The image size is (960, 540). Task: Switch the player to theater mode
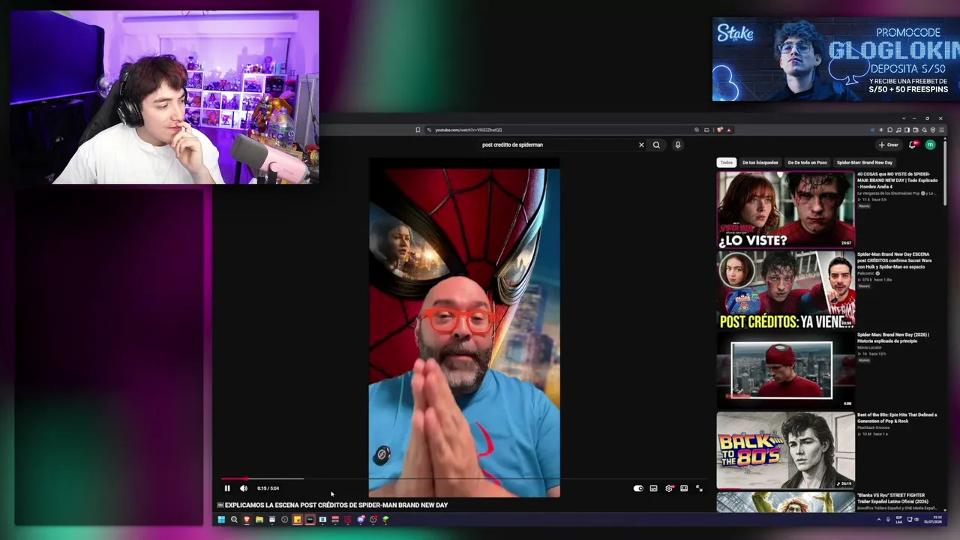click(684, 488)
